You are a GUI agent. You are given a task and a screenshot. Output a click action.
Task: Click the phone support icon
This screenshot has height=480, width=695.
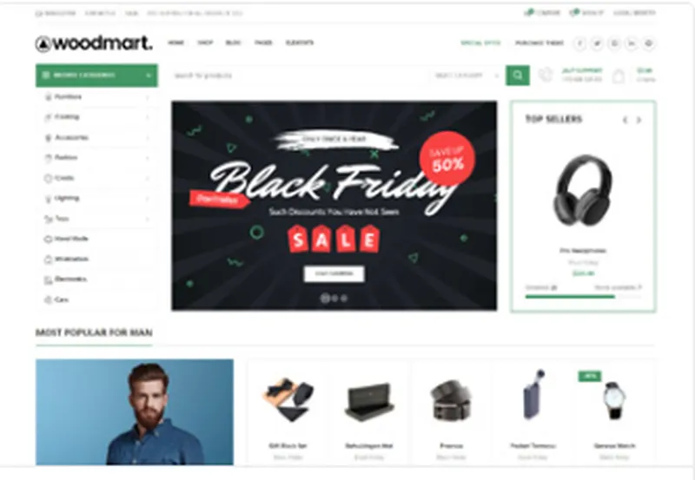coord(546,75)
